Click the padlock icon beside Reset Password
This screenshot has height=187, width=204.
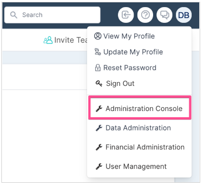pyautogui.click(x=97, y=68)
